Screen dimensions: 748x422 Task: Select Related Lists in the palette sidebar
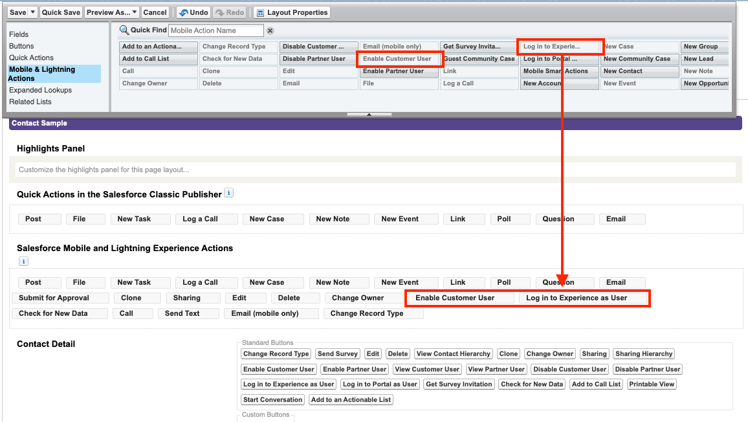click(x=30, y=101)
